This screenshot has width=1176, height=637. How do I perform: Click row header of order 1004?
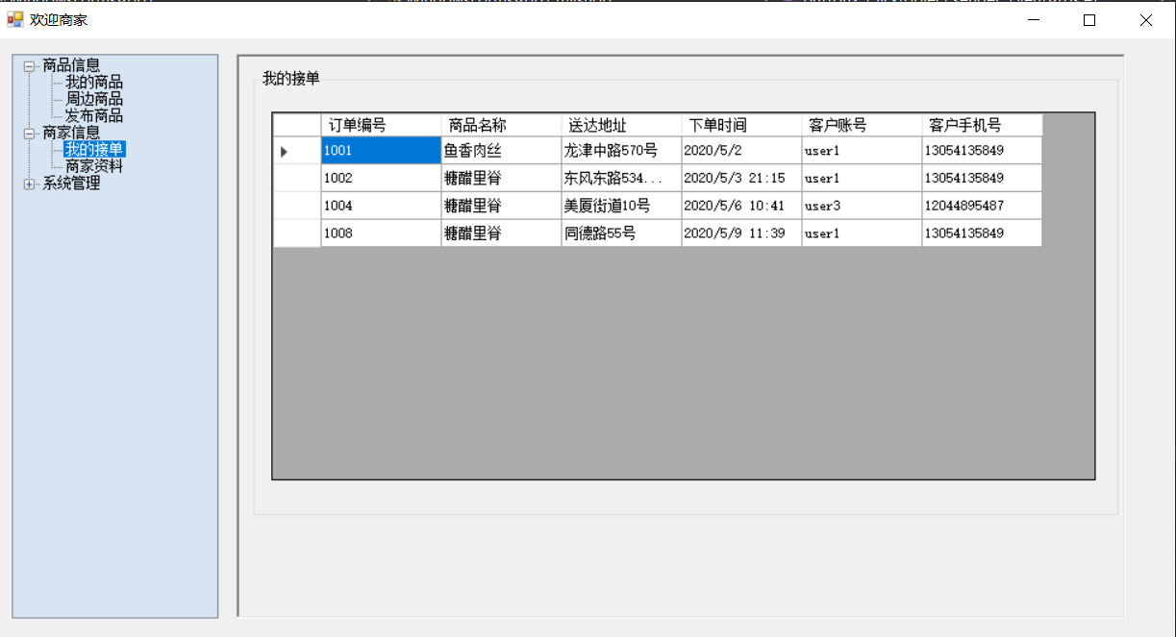point(297,206)
